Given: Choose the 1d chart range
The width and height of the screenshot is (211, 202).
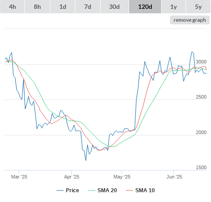Looking at the screenshot, I should [x=63, y=7].
